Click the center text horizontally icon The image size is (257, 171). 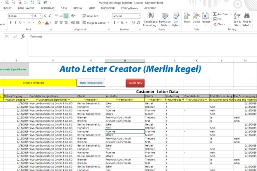click(x=61, y=23)
